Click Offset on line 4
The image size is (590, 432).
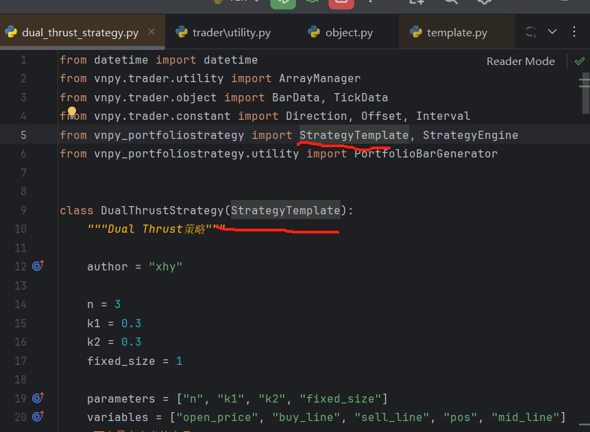tap(382, 116)
